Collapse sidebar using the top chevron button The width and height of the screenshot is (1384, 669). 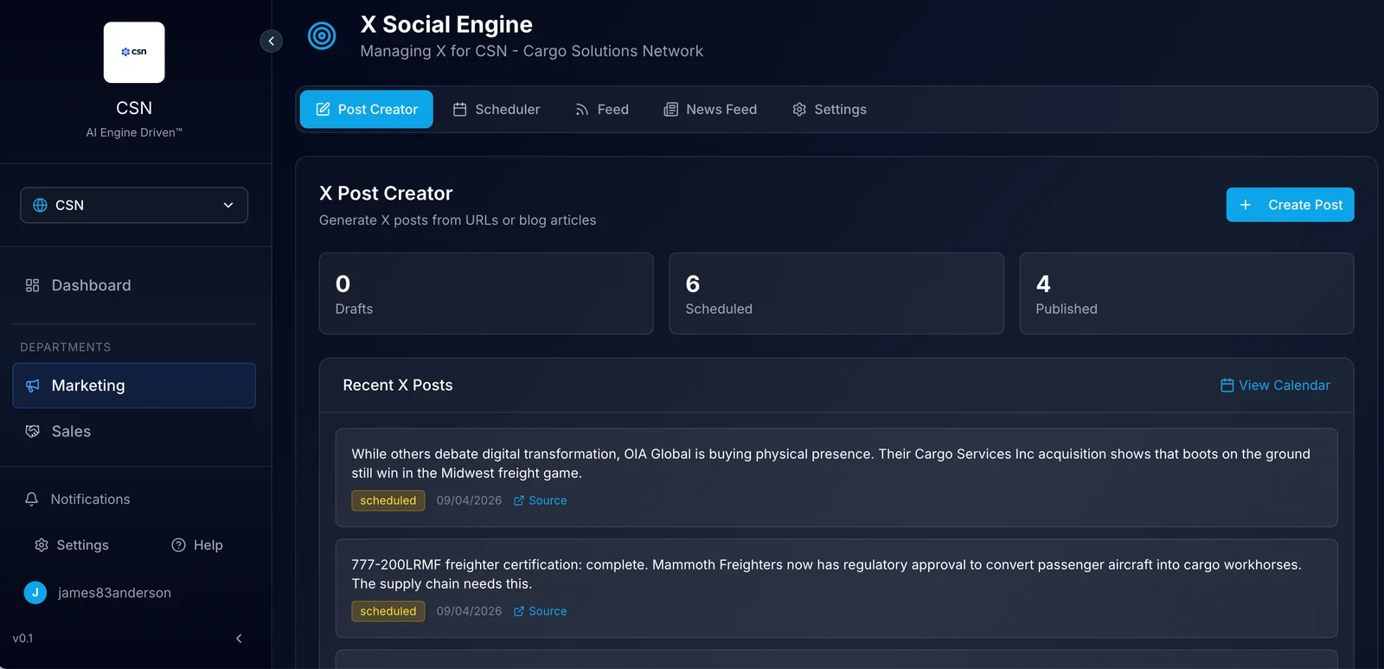click(x=271, y=41)
